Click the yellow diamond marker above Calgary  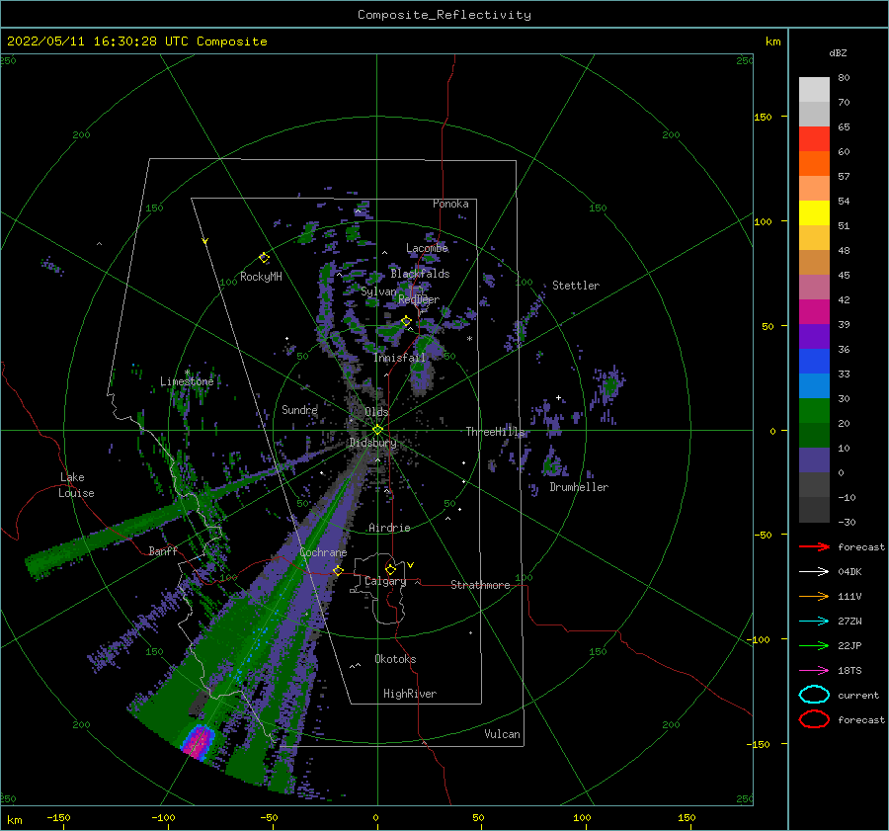(x=390, y=569)
